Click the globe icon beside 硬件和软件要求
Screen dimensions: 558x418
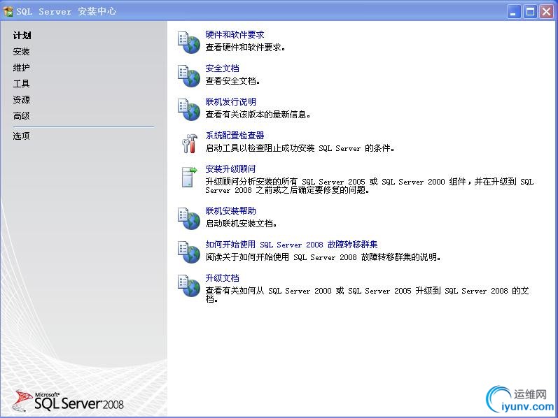pyautogui.click(x=189, y=43)
